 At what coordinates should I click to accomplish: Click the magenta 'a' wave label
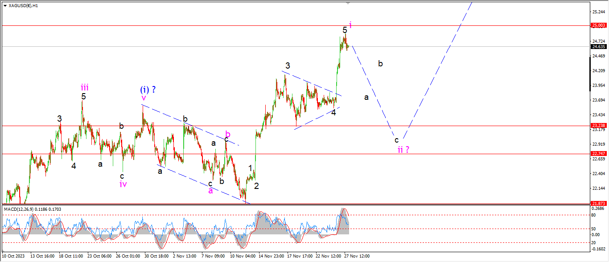(x=210, y=191)
